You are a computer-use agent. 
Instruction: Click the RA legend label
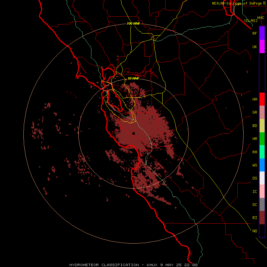[255, 152]
